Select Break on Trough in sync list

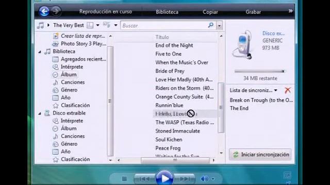pyautogui.click(x=261, y=100)
